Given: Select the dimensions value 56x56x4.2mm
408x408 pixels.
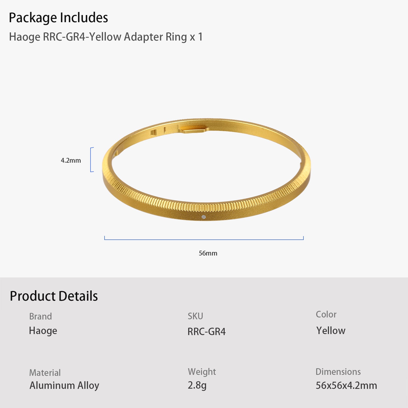Looking at the screenshot, I should coord(346,386).
